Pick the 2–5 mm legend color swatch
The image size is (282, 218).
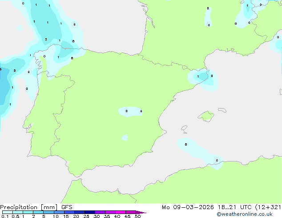click(38, 212)
